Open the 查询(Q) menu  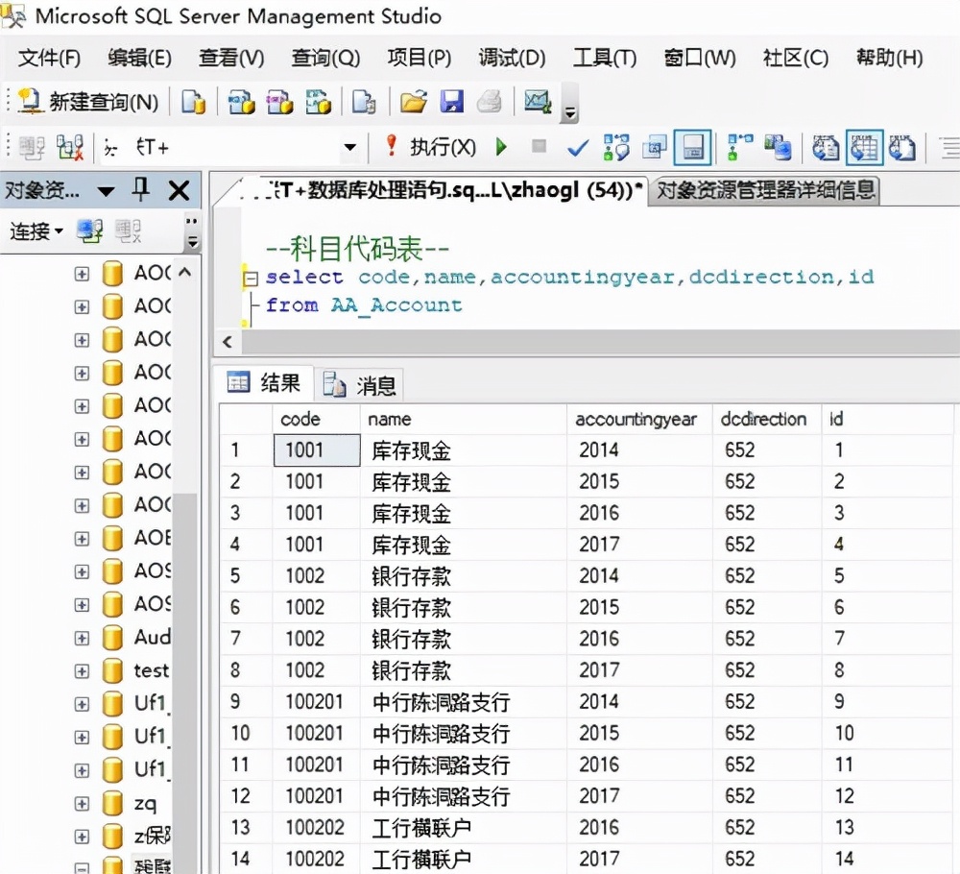(324, 58)
